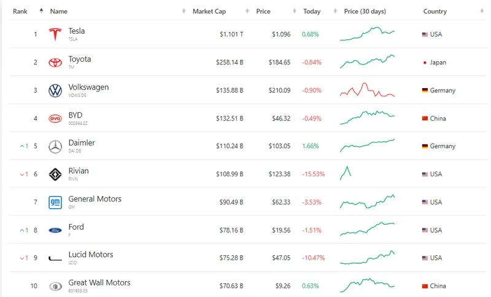Open the Daimler company link
This screenshot has width=491, height=297.
[82, 143]
